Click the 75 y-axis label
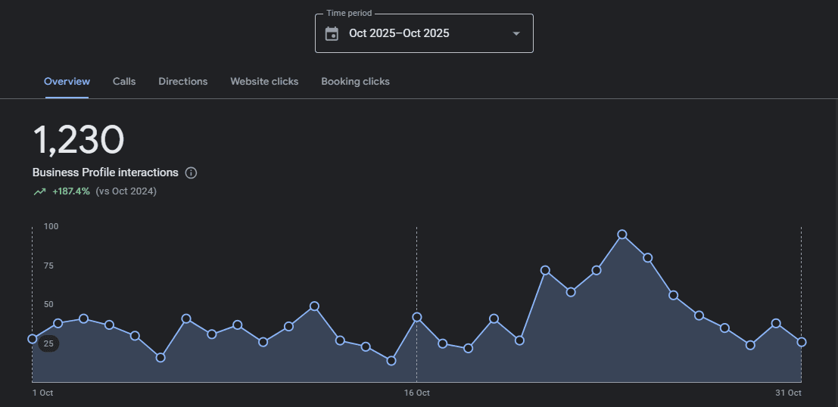Viewport: 838px width, 407px height. (48, 266)
